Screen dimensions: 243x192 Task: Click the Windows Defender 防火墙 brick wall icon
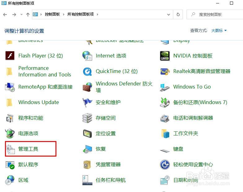click(x=87, y=87)
